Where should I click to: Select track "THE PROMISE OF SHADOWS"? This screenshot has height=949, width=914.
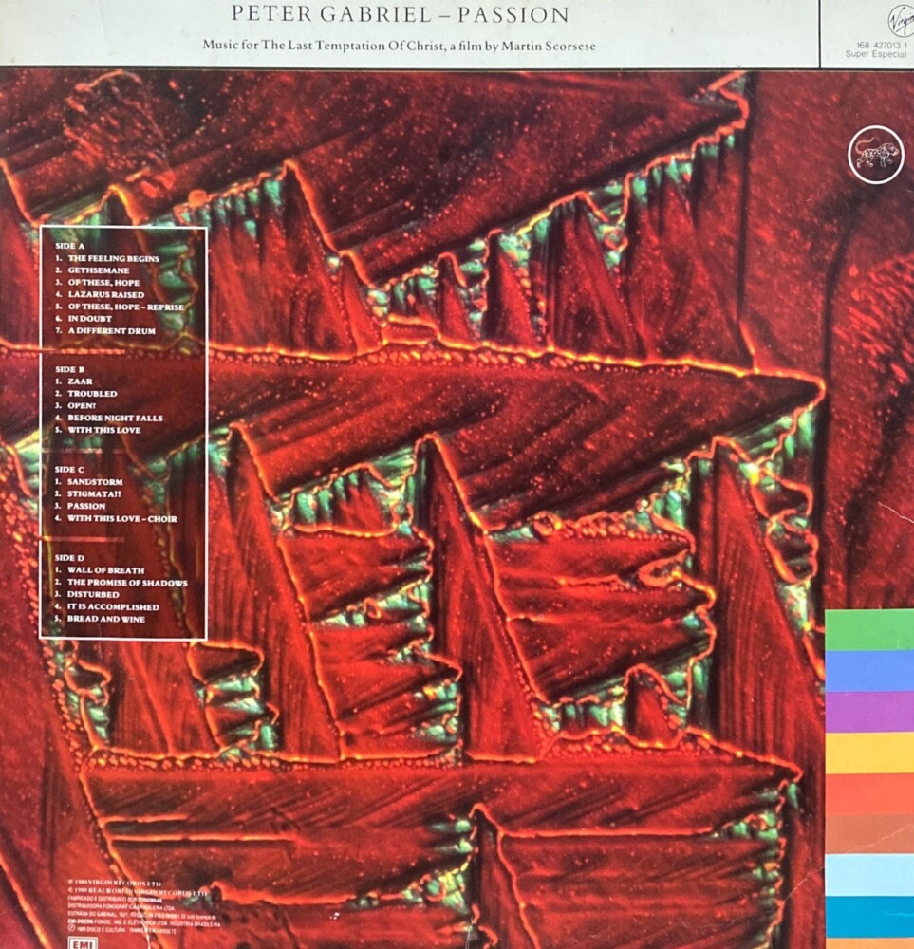coord(127,583)
